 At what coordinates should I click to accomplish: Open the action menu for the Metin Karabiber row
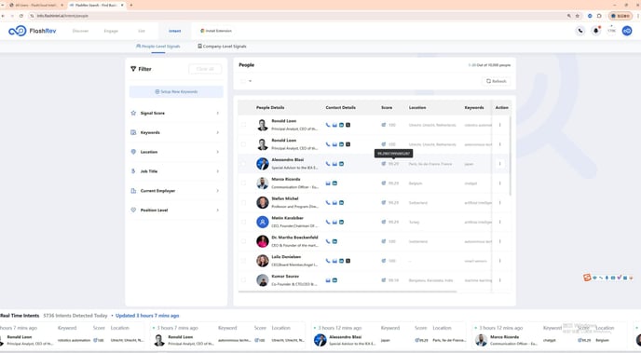point(499,223)
